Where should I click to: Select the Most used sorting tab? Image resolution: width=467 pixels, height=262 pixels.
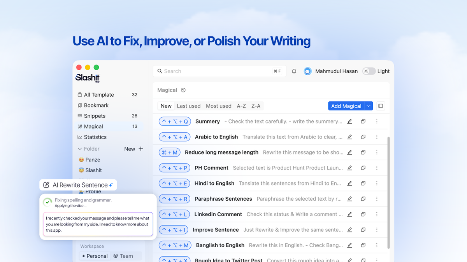coord(219,106)
